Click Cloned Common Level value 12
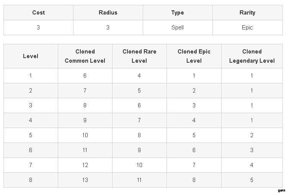This screenshot has width=287, height=193. coord(85,165)
